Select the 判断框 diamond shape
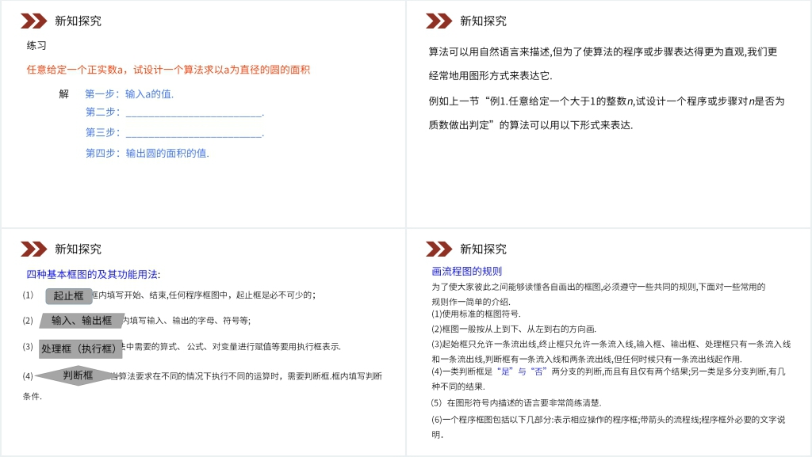 (x=79, y=375)
